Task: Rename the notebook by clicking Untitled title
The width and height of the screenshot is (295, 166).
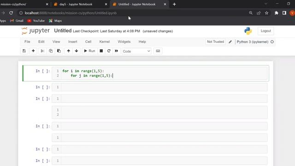Action: point(63,31)
